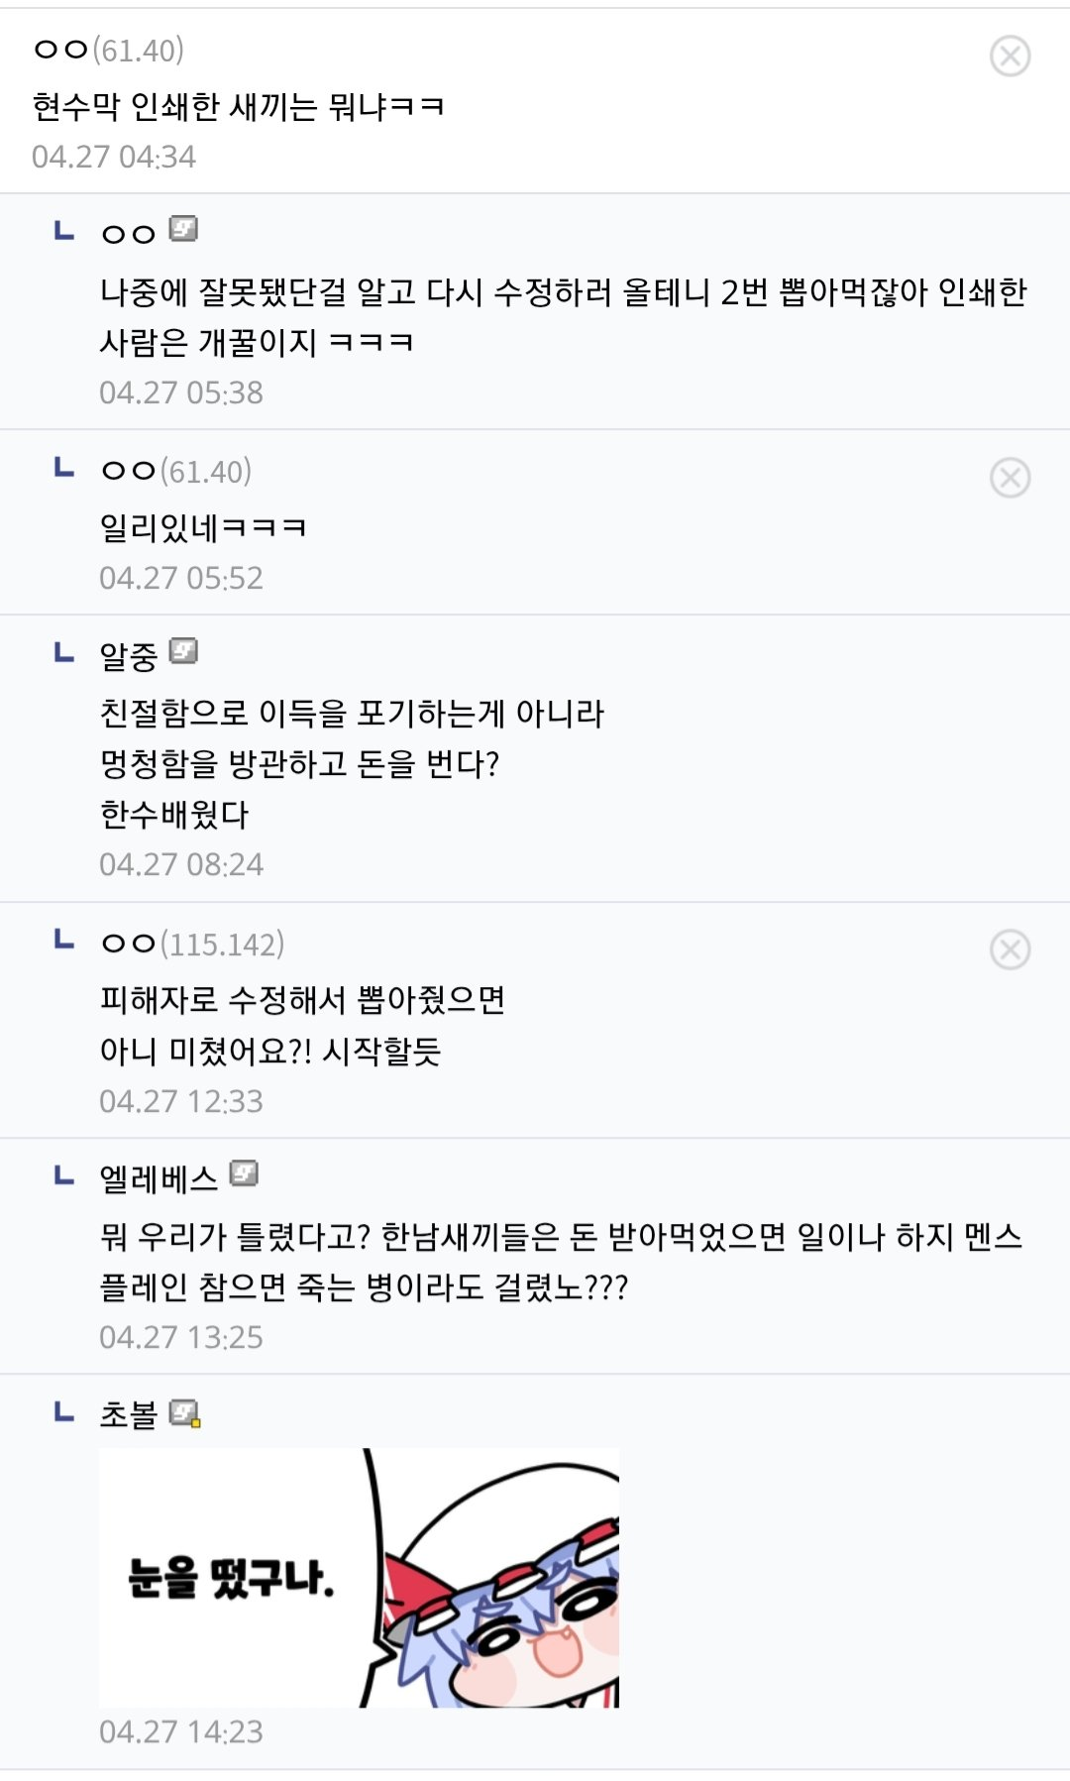
Task: Delete the '일리있네ㅋㅋㅋ' reply
Action: click(1010, 478)
